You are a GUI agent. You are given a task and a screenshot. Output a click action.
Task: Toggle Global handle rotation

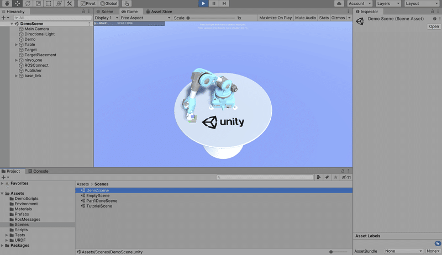pyautogui.click(x=108, y=3)
